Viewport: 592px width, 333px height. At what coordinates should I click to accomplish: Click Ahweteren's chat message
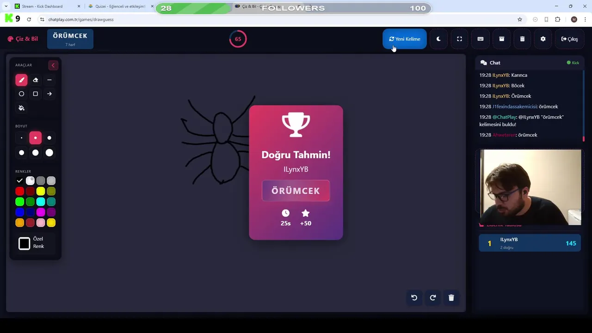[508, 135]
